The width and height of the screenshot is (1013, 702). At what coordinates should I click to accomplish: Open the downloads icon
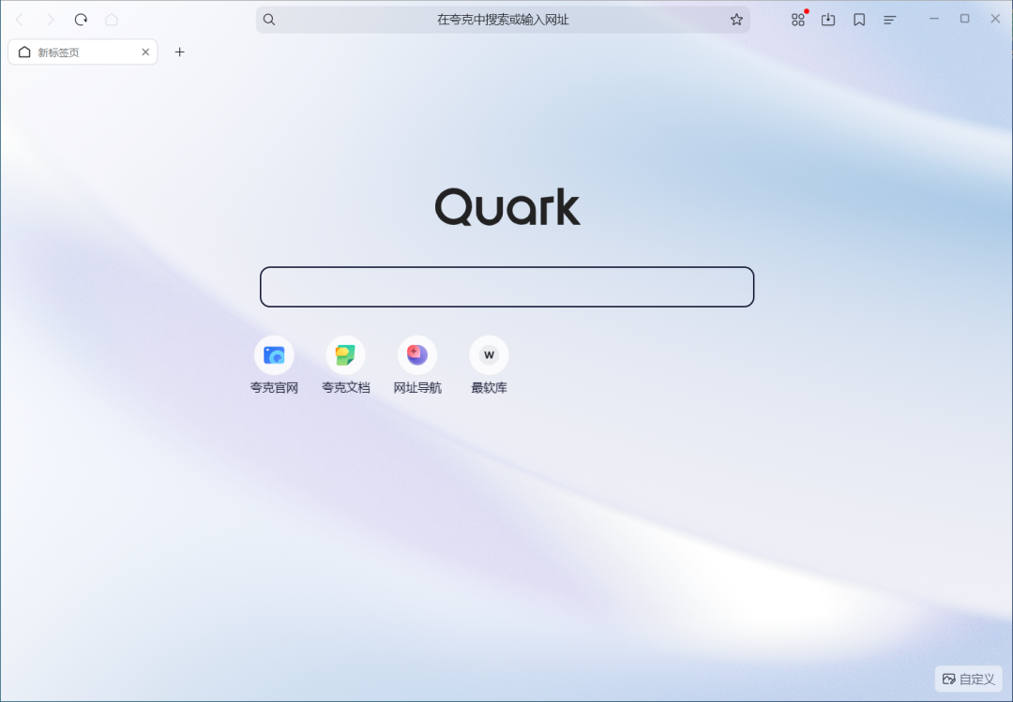828,20
